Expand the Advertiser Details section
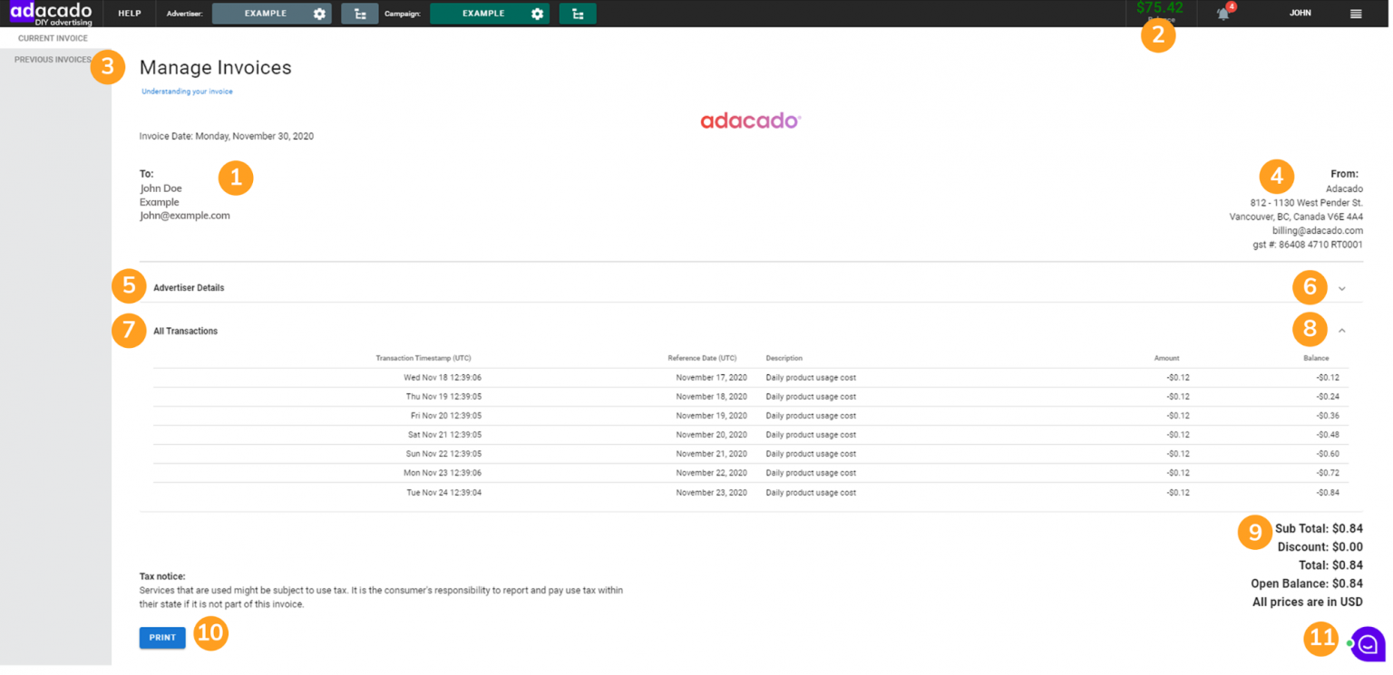1393x675 pixels. [1342, 287]
